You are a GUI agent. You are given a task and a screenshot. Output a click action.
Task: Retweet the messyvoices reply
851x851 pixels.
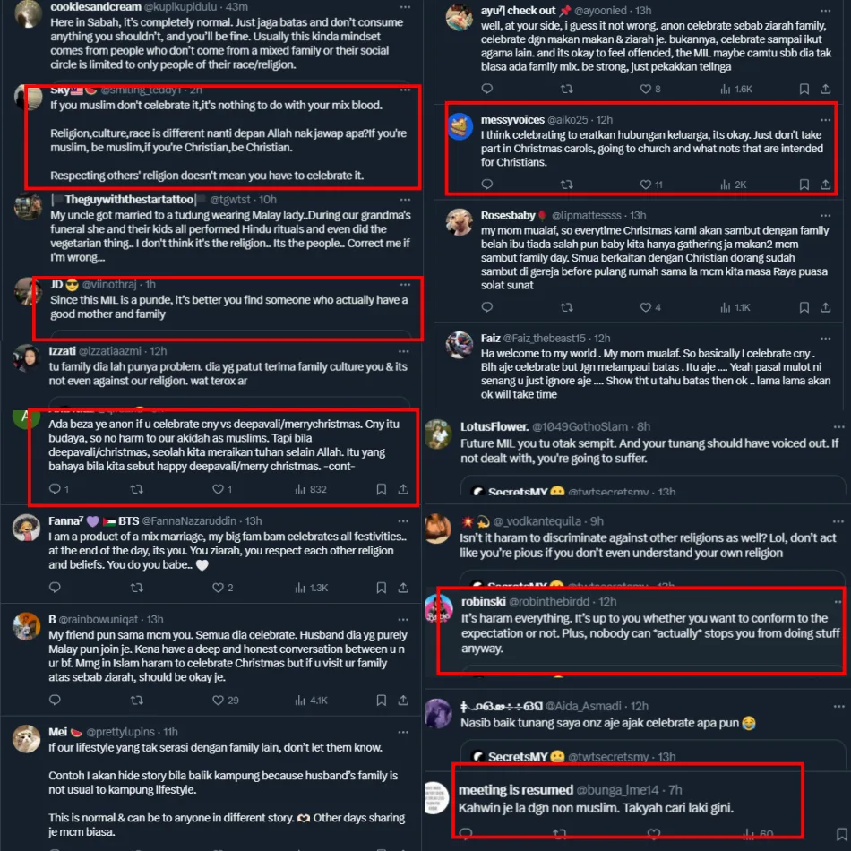pyautogui.click(x=567, y=185)
